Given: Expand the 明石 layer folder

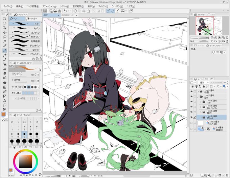Looking at the screenshot, I should coord(201,112).
